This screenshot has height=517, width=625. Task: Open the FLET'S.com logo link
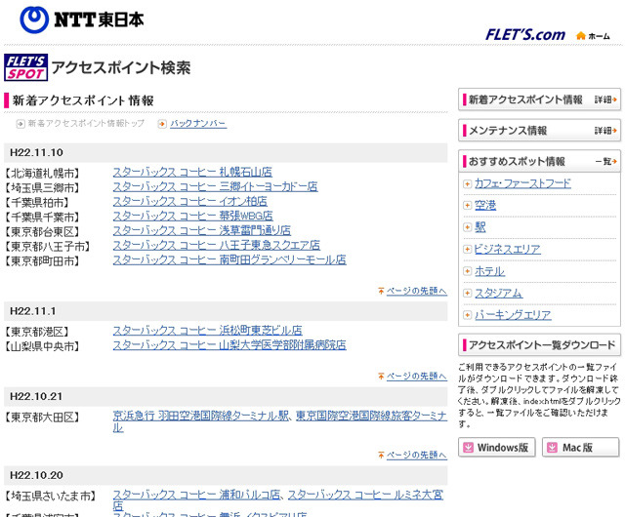tap(525, 35)
